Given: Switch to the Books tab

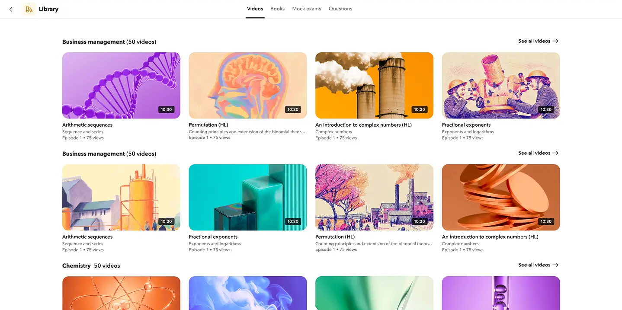Looking at the screenshot, I should pyautogui.click(x=277, y=9).
